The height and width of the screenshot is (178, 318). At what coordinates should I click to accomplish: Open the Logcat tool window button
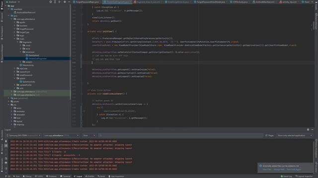pos(78,177)
